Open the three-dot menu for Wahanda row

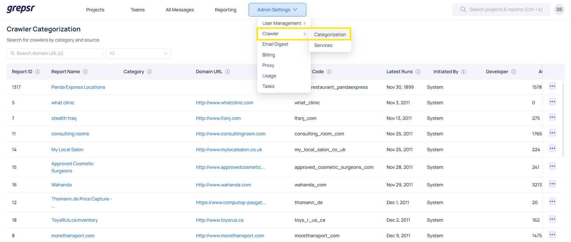click(x=552, y=184)
